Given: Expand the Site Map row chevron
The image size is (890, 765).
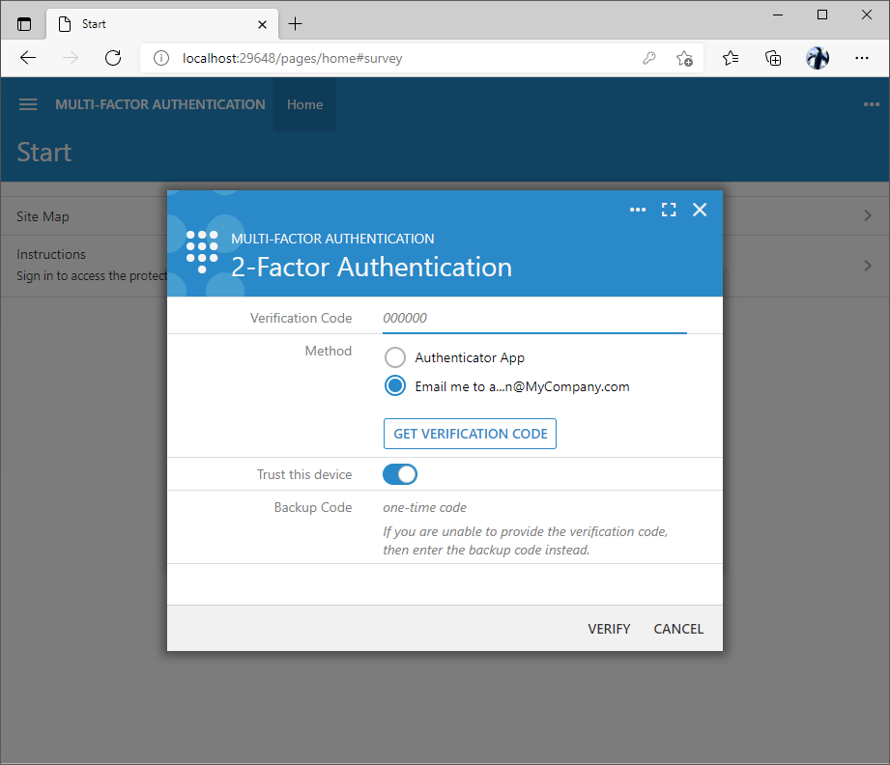Looking at the screenshot, I should click(x=868, y=215).
